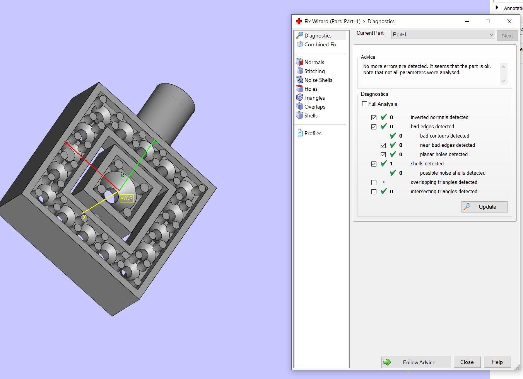This screenshot has height=379, width=523.
Task: Enable intersecting triangles detected checkbox
Action: [374, 192]
